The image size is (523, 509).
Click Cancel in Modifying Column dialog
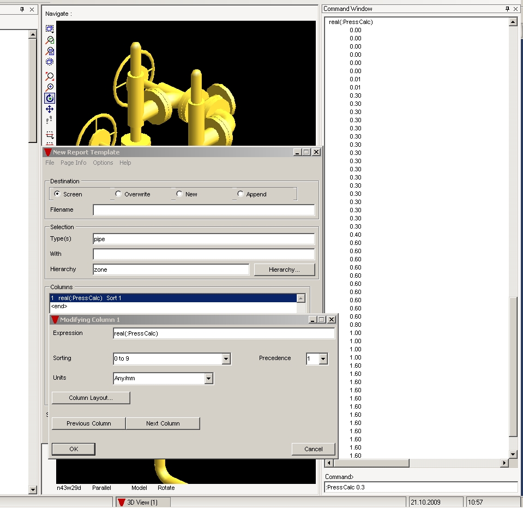pyautogui.click(x=313, y=449)
